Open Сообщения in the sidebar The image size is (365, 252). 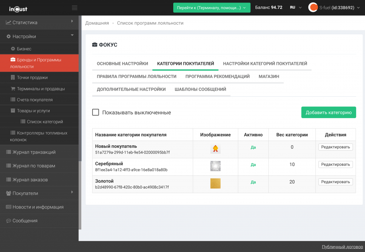(25, 221)
